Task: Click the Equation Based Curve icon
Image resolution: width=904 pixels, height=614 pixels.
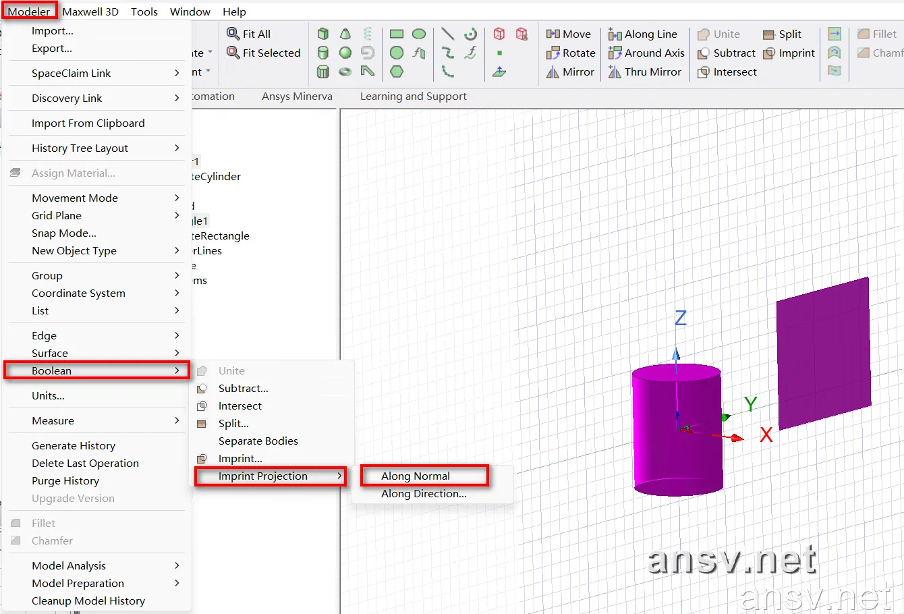Action: (470, 53)
